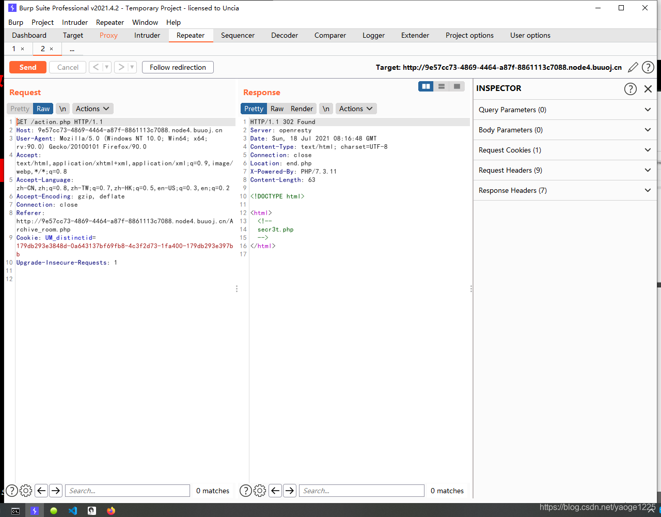Open the Help menu
The width and height of the screenshot is (661, 517).
coord(174,22)
